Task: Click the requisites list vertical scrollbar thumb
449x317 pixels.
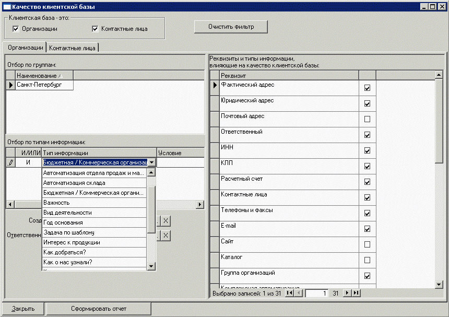Action: (439, 121)
